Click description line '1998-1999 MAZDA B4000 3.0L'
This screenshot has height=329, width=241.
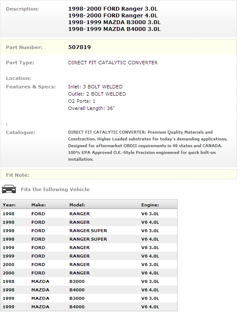click(114, 29)
